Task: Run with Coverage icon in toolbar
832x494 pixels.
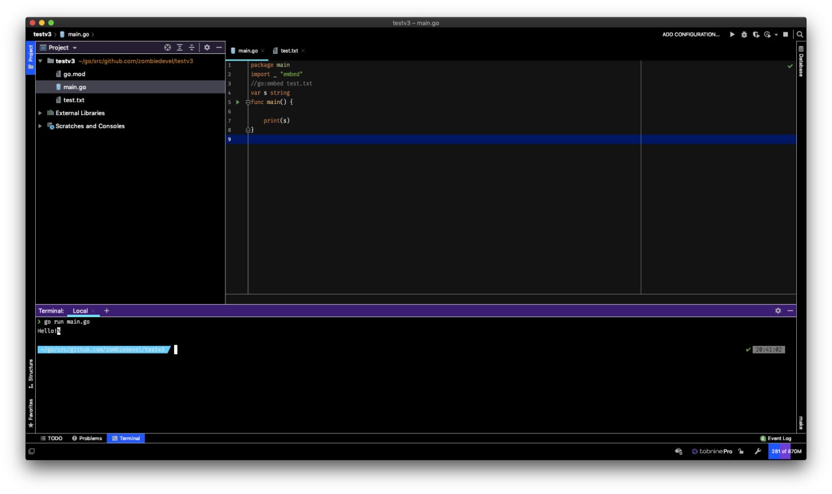Action: click(x=756, y=34)
